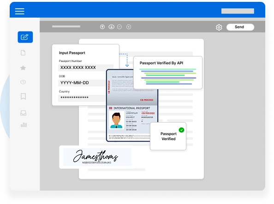Screen dimensions: 274x204
Task: Click the zoom in plus icon
Action: click(129, 27)
